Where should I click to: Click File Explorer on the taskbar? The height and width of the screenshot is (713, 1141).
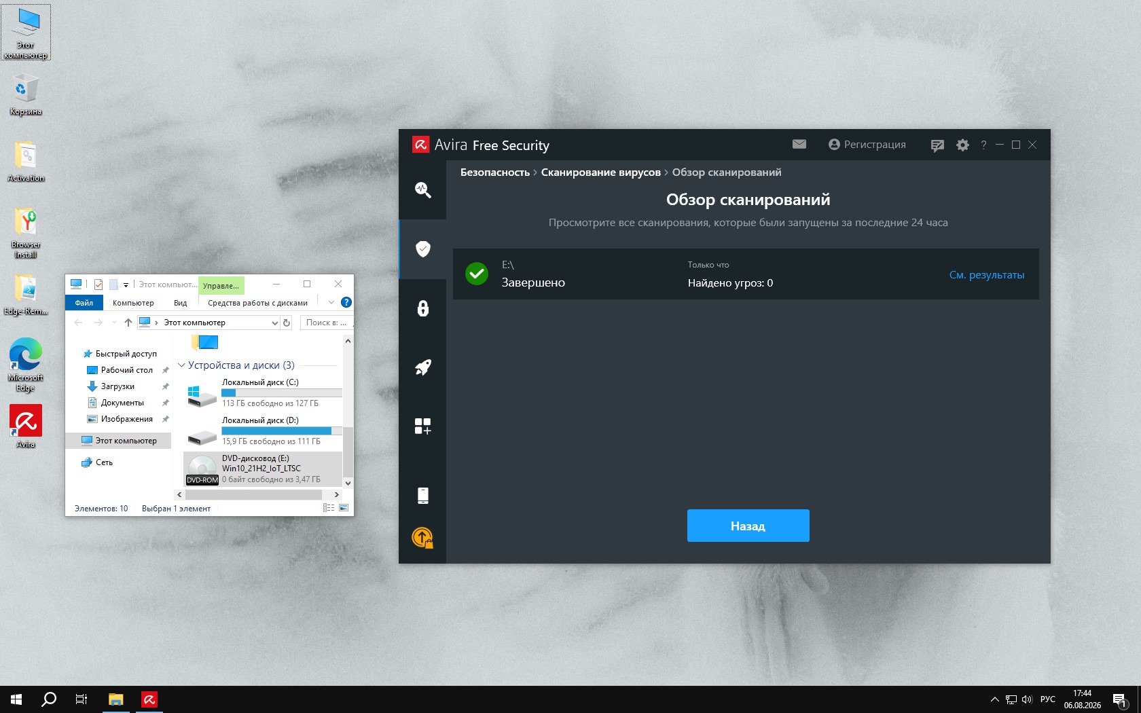[116, 699]
